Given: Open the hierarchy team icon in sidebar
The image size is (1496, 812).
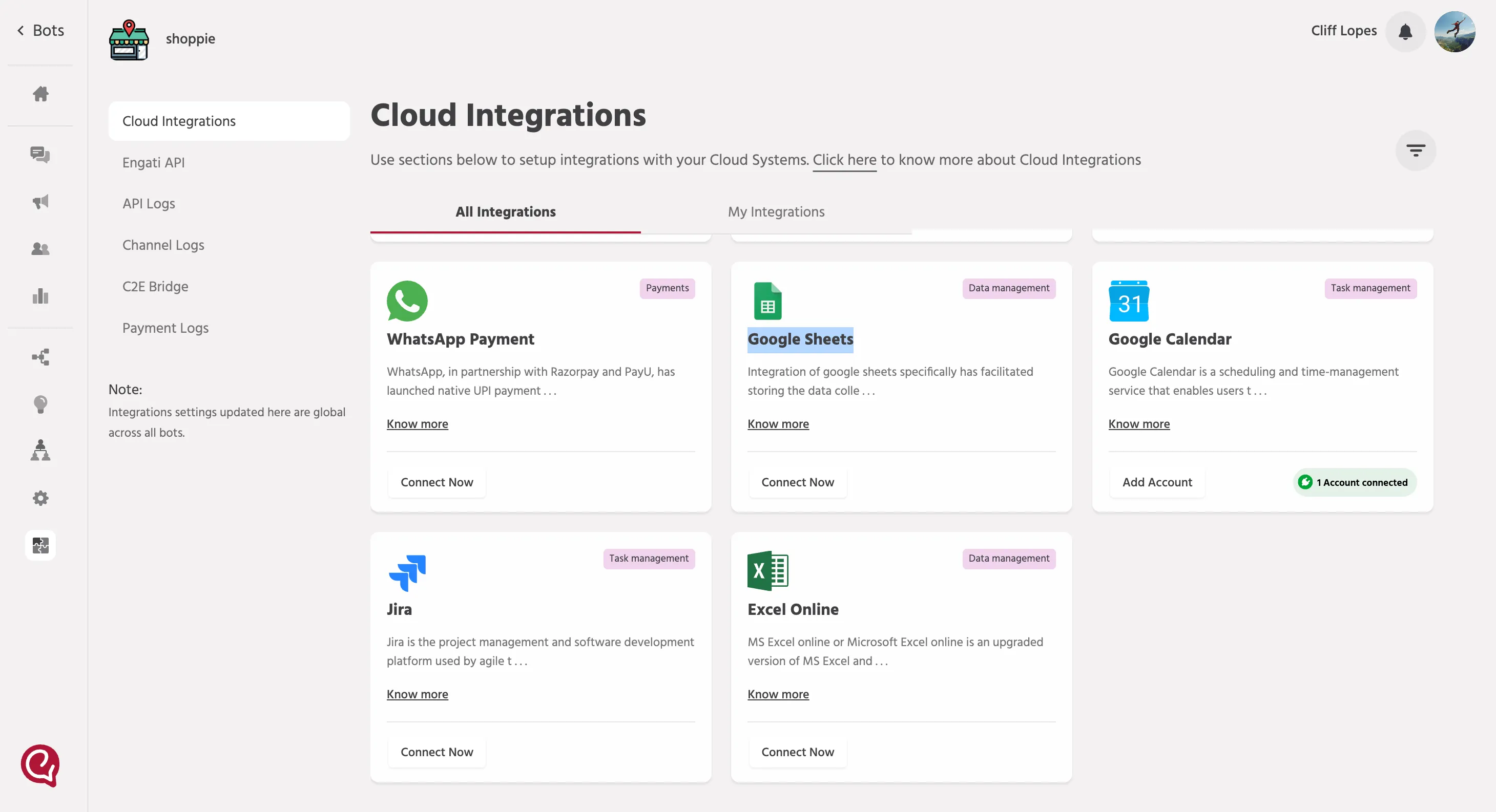Looking at the screenshot, I should point(40,451).
